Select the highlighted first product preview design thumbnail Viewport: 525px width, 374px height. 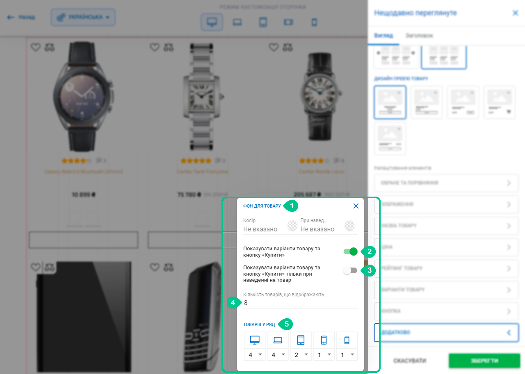[x=390, y=102]
